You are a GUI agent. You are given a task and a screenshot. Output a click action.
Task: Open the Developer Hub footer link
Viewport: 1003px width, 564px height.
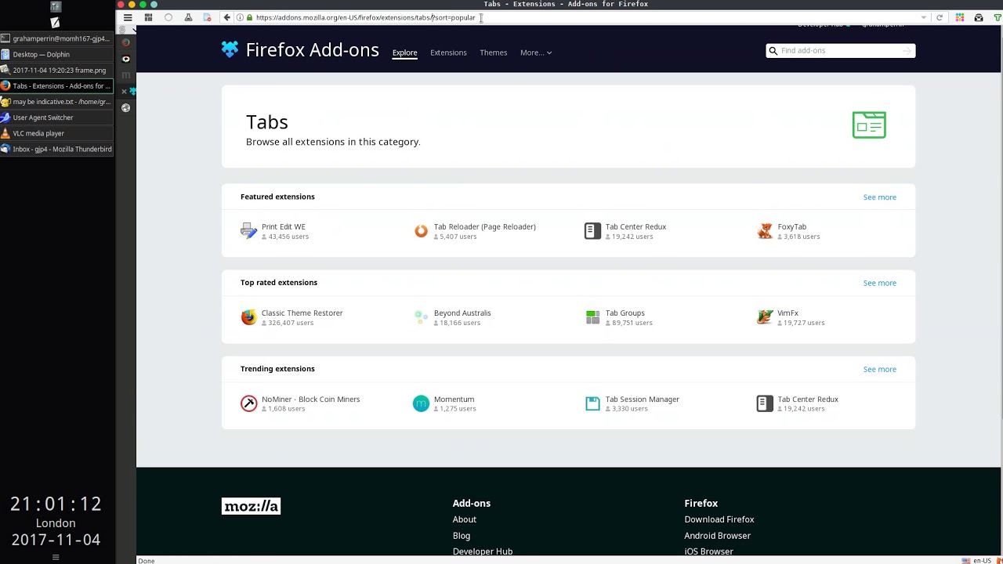click(482, 551)
